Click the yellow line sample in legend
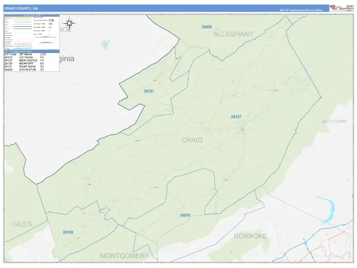Viewport: 357px width, 268px height. pos(22,18)
